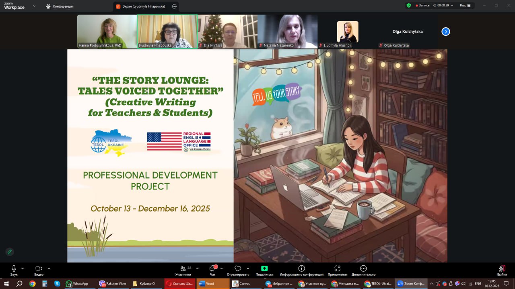Open the More (Дополнительно) options icon
The width and height of the screenshot is (515, 289).
[x=363, y=269]
